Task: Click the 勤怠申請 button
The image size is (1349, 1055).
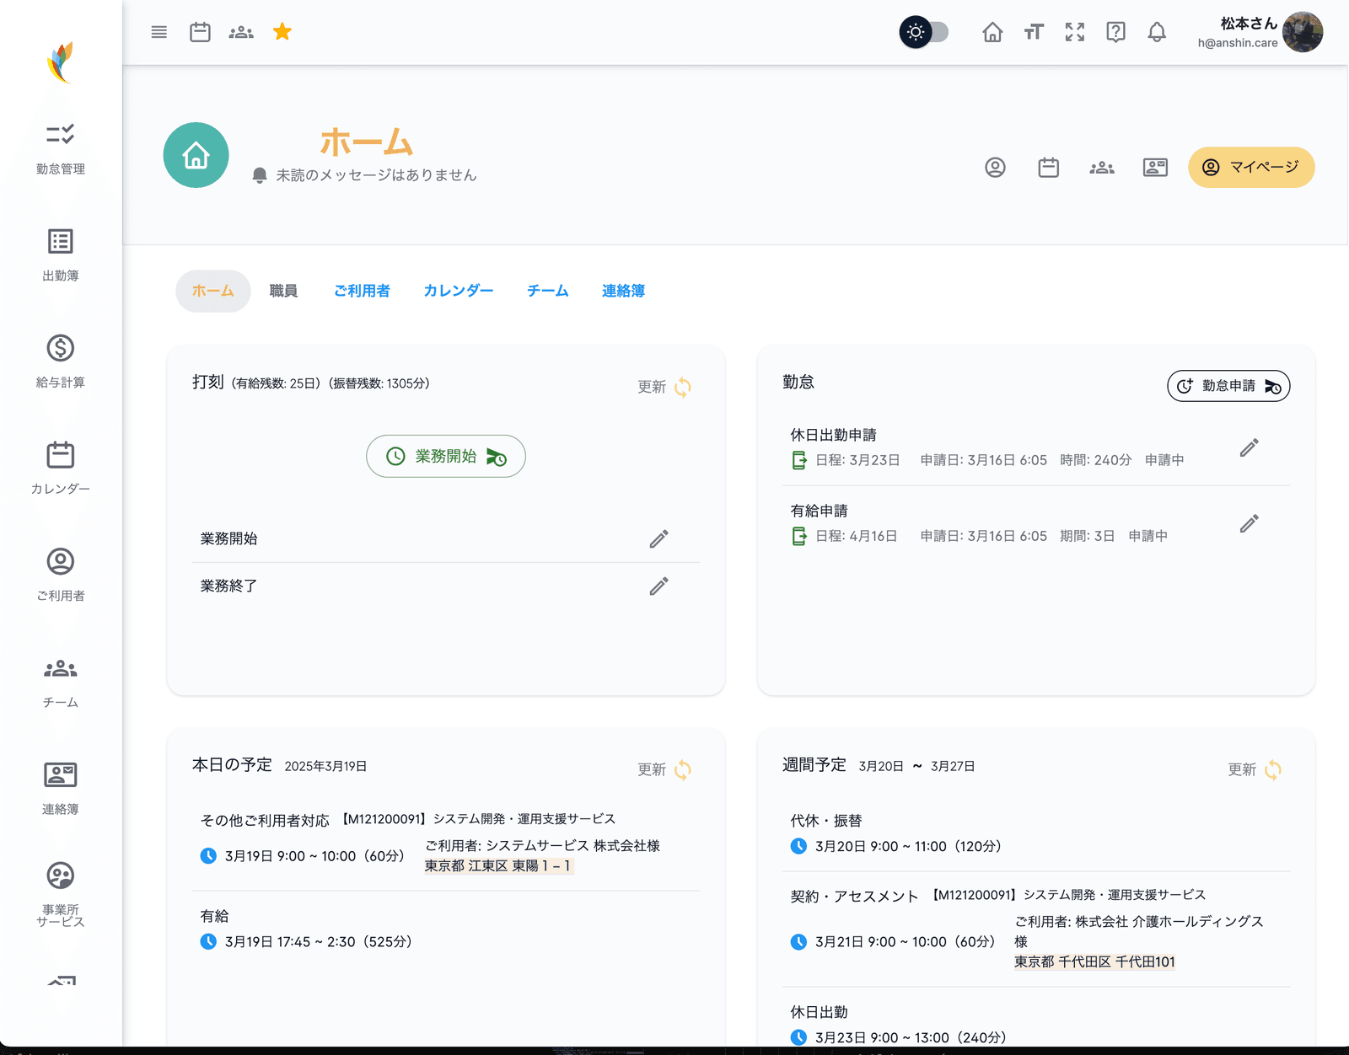Action: (x=1228, y=386)
